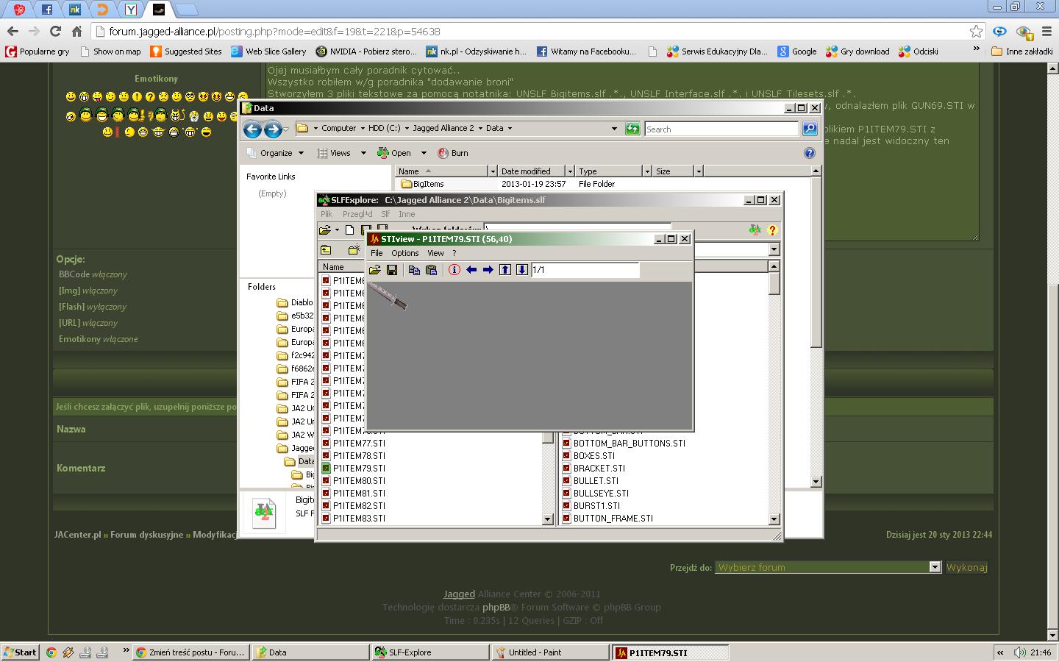Click the save floppy icon in STIview

[x=392, y=270]
